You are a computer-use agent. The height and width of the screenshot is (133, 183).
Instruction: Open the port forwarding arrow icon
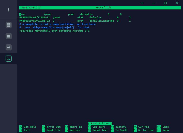[9, 47]
